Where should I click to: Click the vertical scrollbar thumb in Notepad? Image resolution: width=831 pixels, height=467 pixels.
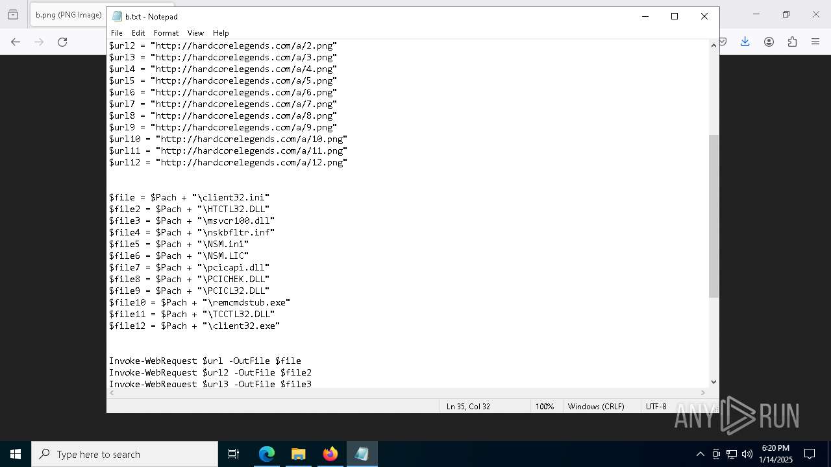pyautogui.click(x=713, y=216)
